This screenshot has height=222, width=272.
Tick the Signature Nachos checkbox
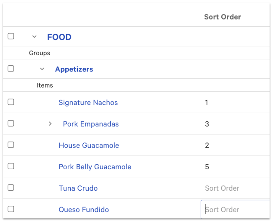pos(11,102)
